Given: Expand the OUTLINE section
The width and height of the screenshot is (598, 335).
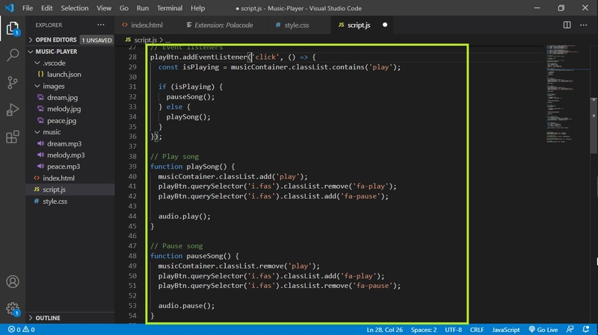Looking at the screenshot, I should (x=48, y=317).
